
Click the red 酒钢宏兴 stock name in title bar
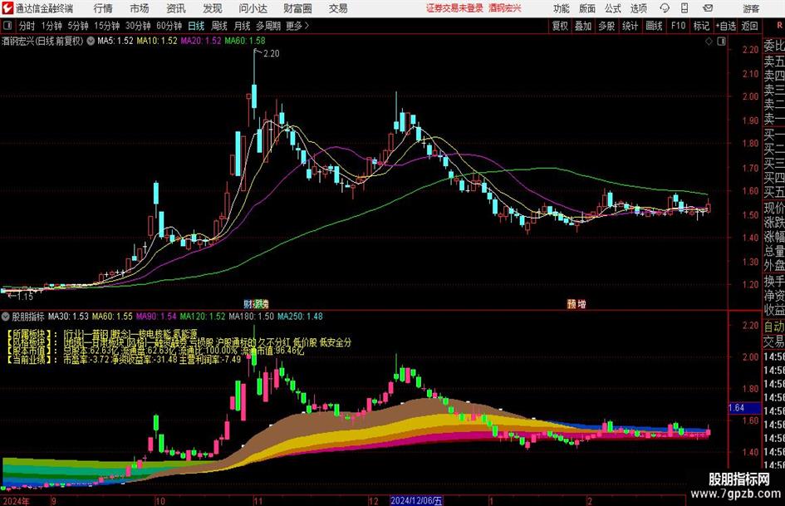tap(505, 8)
